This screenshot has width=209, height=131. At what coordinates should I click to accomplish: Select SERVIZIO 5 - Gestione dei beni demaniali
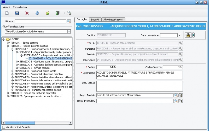pos(46,65)
